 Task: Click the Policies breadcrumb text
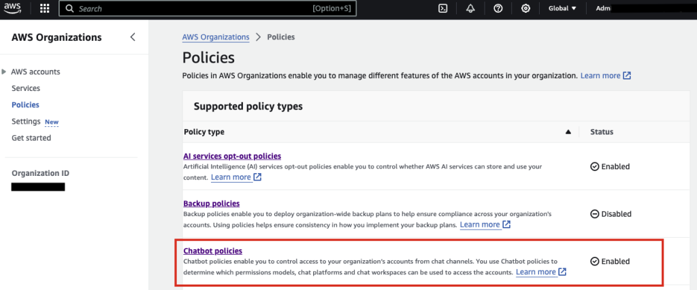[281, 37]
